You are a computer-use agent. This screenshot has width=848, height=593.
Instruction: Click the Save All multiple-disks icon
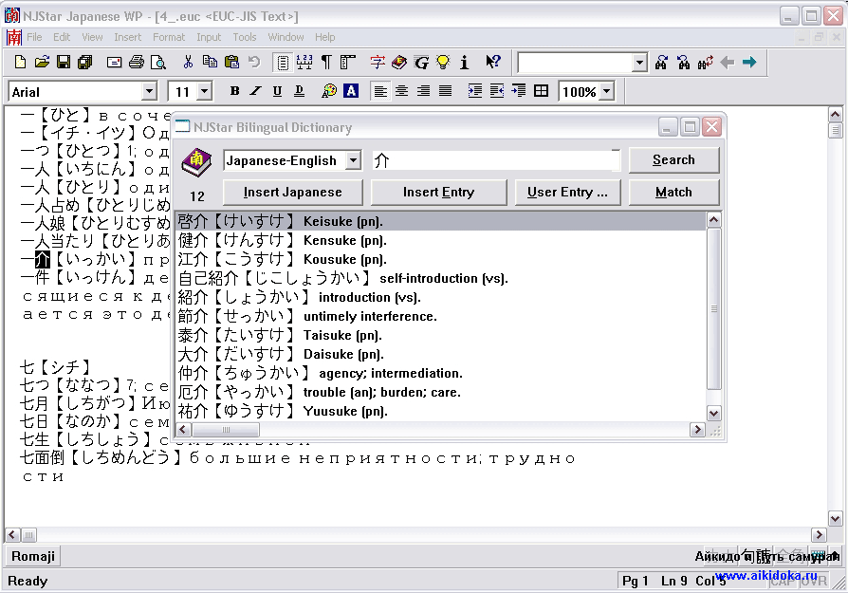click(x=85, y=63)
